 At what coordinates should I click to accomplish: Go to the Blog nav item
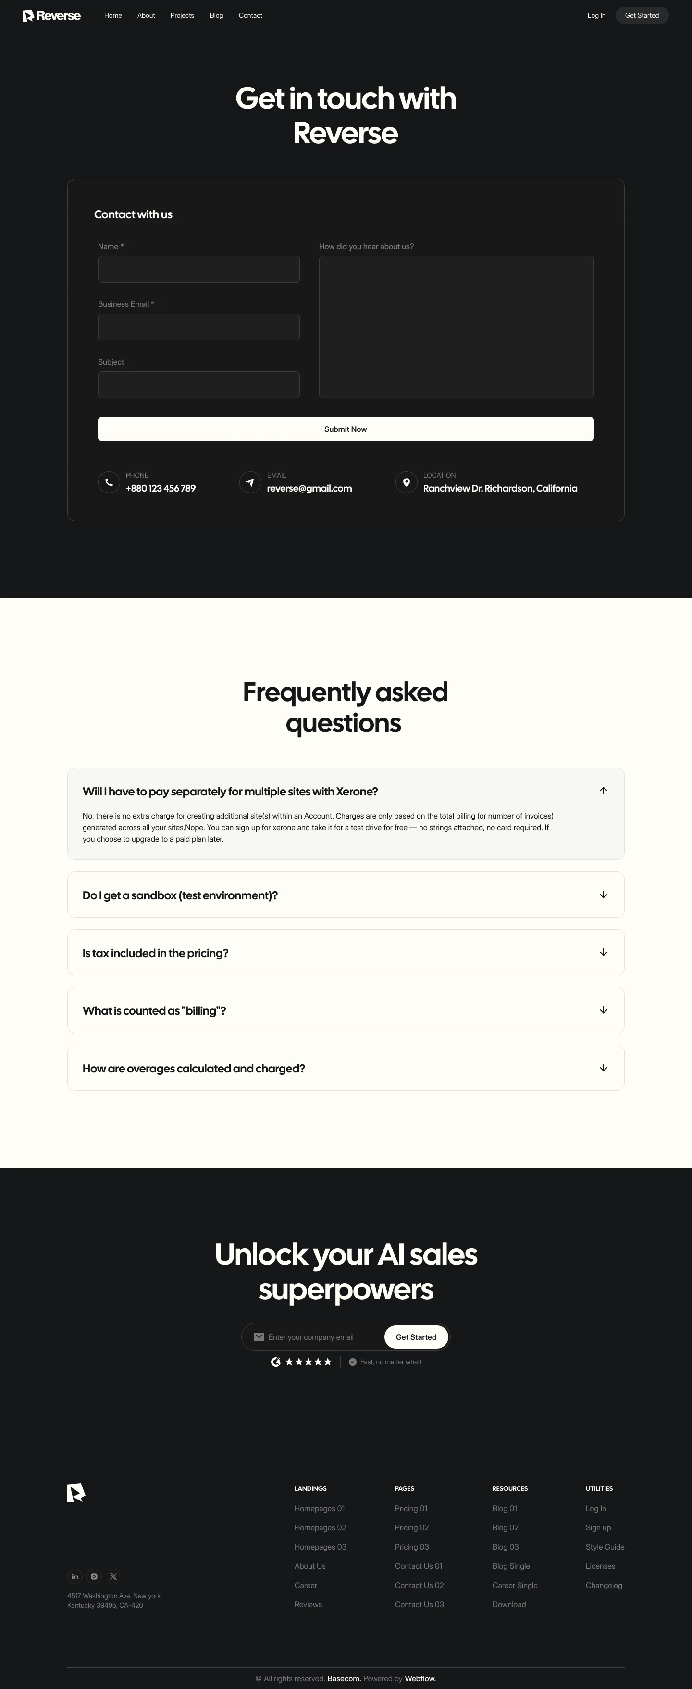(216, 16)
